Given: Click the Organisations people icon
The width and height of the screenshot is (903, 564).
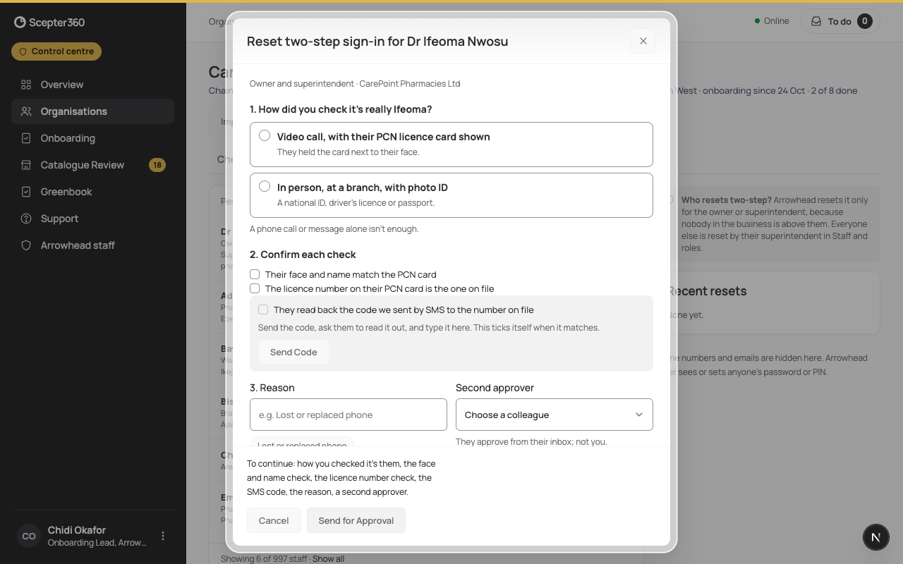Looking at the screenshot, I should (26, 111).
